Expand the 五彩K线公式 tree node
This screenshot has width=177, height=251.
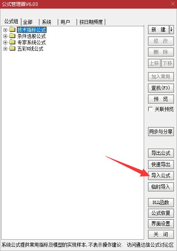[5, 49]
